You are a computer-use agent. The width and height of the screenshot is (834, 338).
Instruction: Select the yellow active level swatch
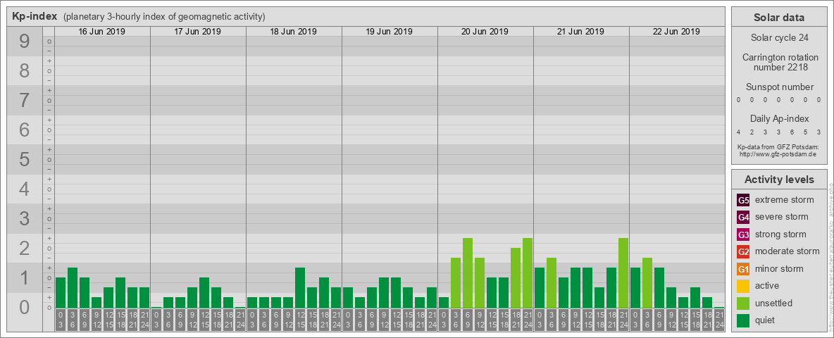743,286
